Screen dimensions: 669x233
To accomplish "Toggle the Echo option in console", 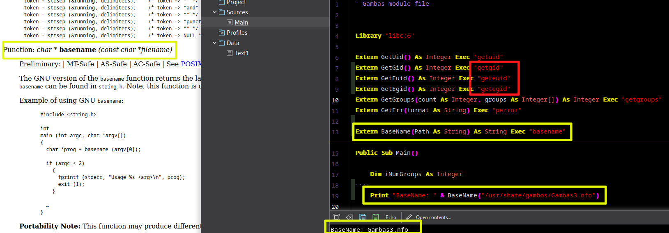I will click(391, 217).
